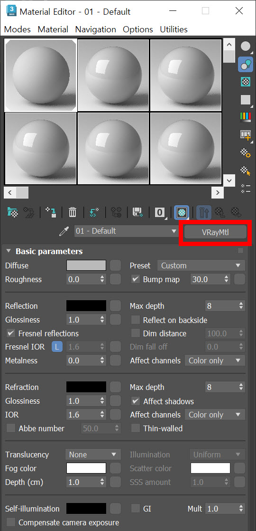Open Material ID Channel flyout
256x531 pixels.
(160, 212)
